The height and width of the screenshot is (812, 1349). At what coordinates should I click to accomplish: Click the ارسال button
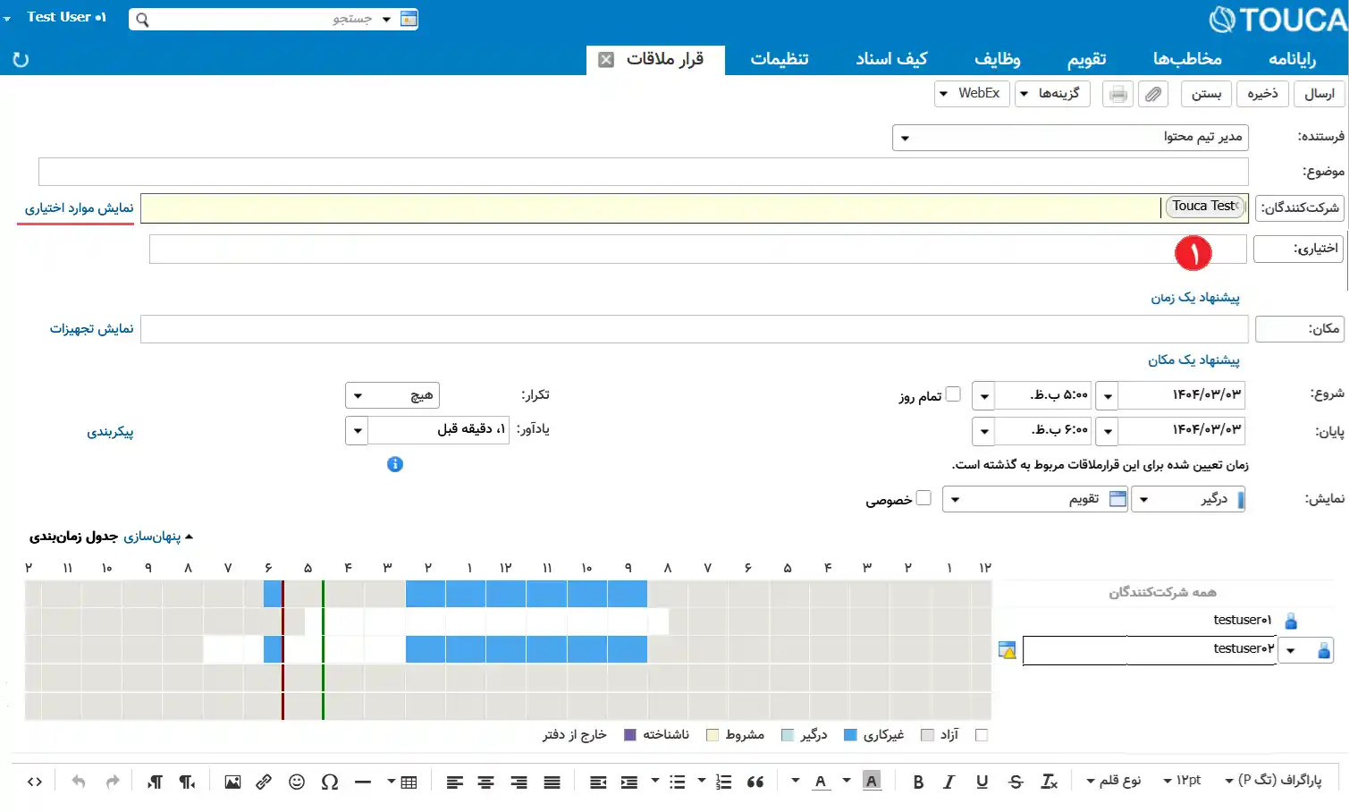tap(1319, 94)
